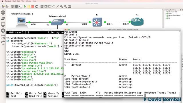The width and height of the screenshot is (183, 103).
Task: Take a topology screenshot with camera icon
Action: click(69, 6)
